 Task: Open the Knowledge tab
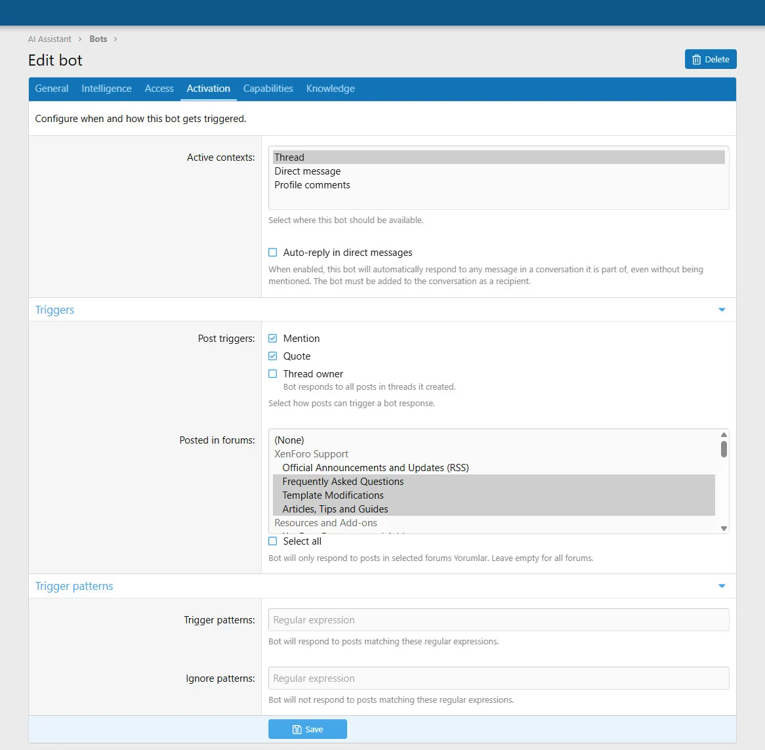click(330, 89)
